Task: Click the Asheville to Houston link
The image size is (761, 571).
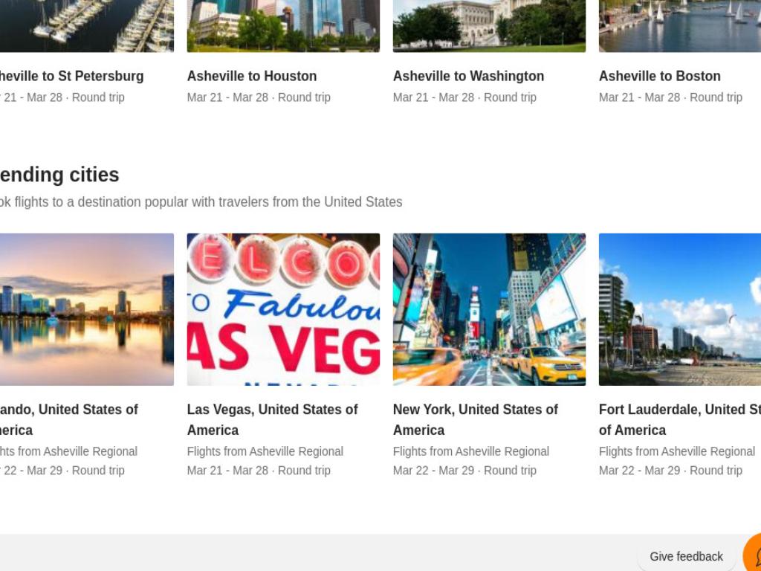Action: point(252,77)
